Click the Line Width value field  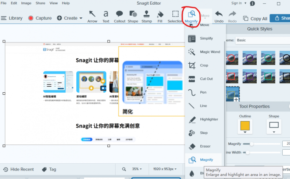point(286,153)
